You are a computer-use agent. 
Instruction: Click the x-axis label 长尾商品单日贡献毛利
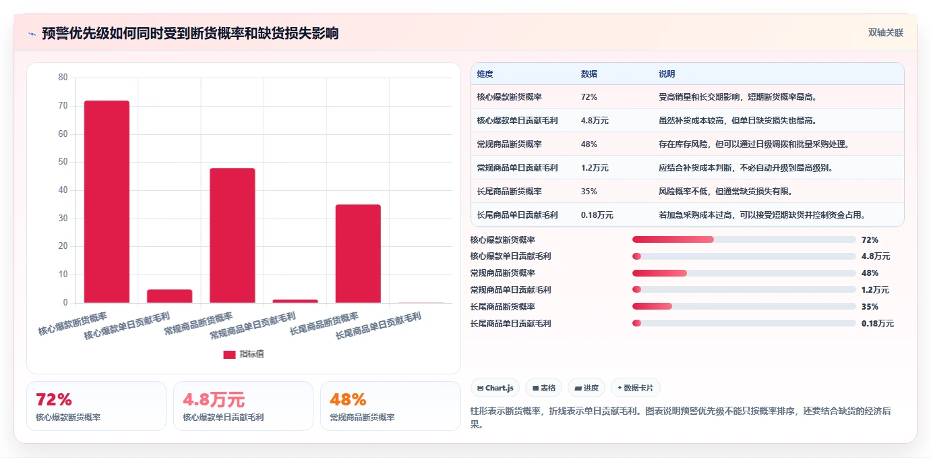pyautogui.click(x=378, y=326)
